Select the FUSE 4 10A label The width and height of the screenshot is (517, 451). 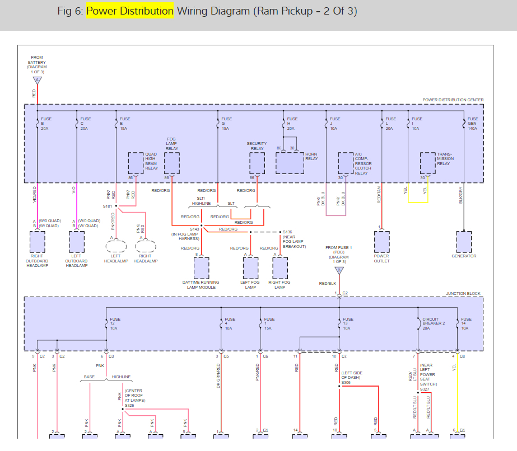pyautogui.click(x=230, y=324)
